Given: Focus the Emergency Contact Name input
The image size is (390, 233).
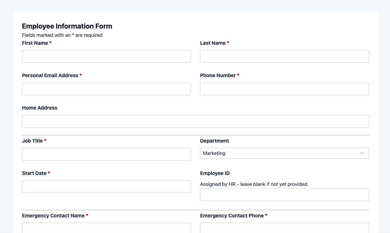Looking at the screenshot, I should click(x=106, y=228).
